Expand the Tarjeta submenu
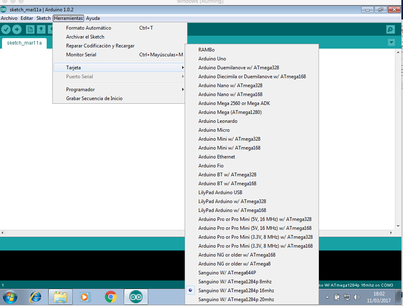 tap(119, 68)
